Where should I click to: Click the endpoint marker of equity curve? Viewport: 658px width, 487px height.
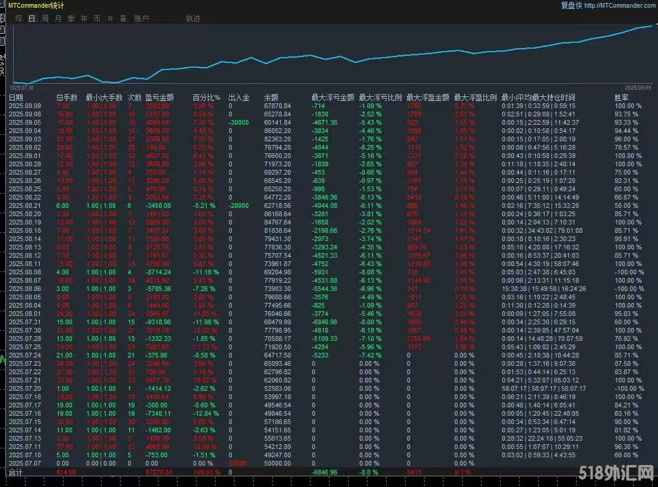tap(656, 24)
